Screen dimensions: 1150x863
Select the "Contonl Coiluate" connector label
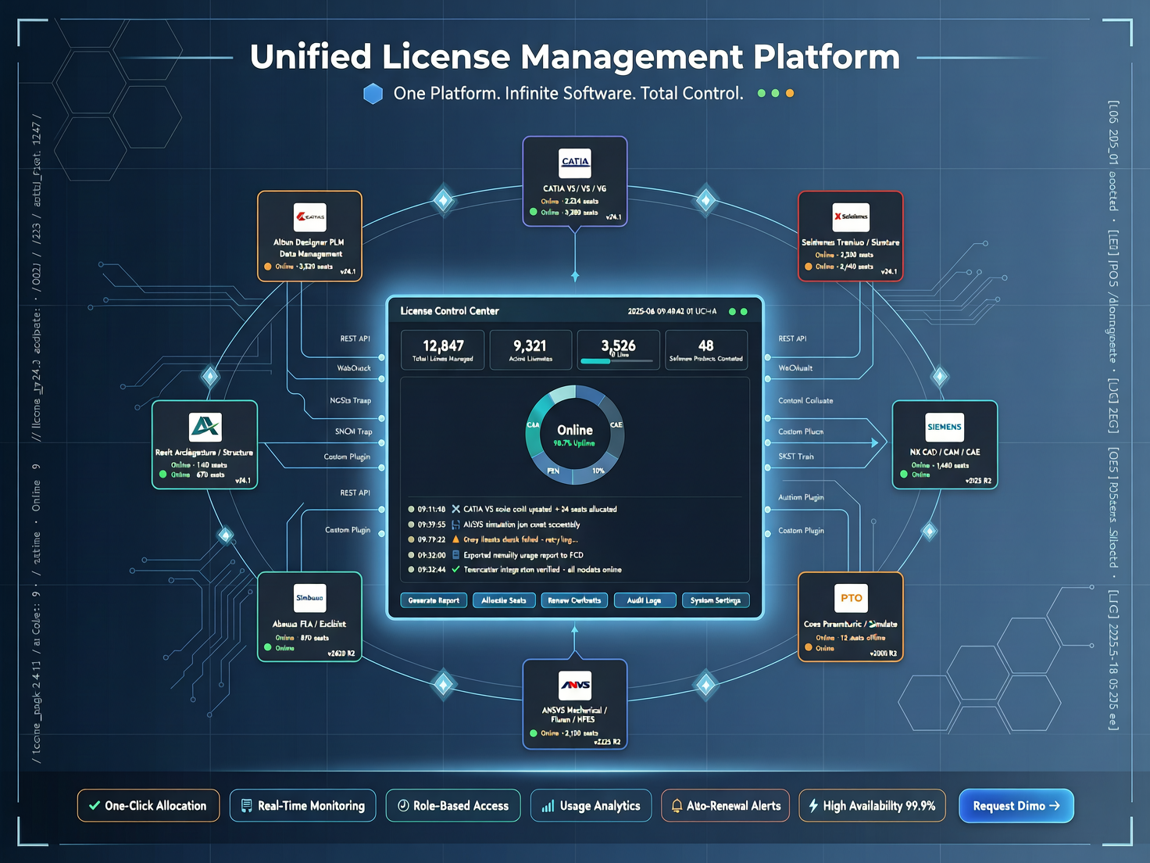(x=805, y=400)
